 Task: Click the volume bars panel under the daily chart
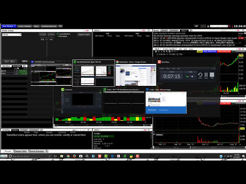coord(196,139)
